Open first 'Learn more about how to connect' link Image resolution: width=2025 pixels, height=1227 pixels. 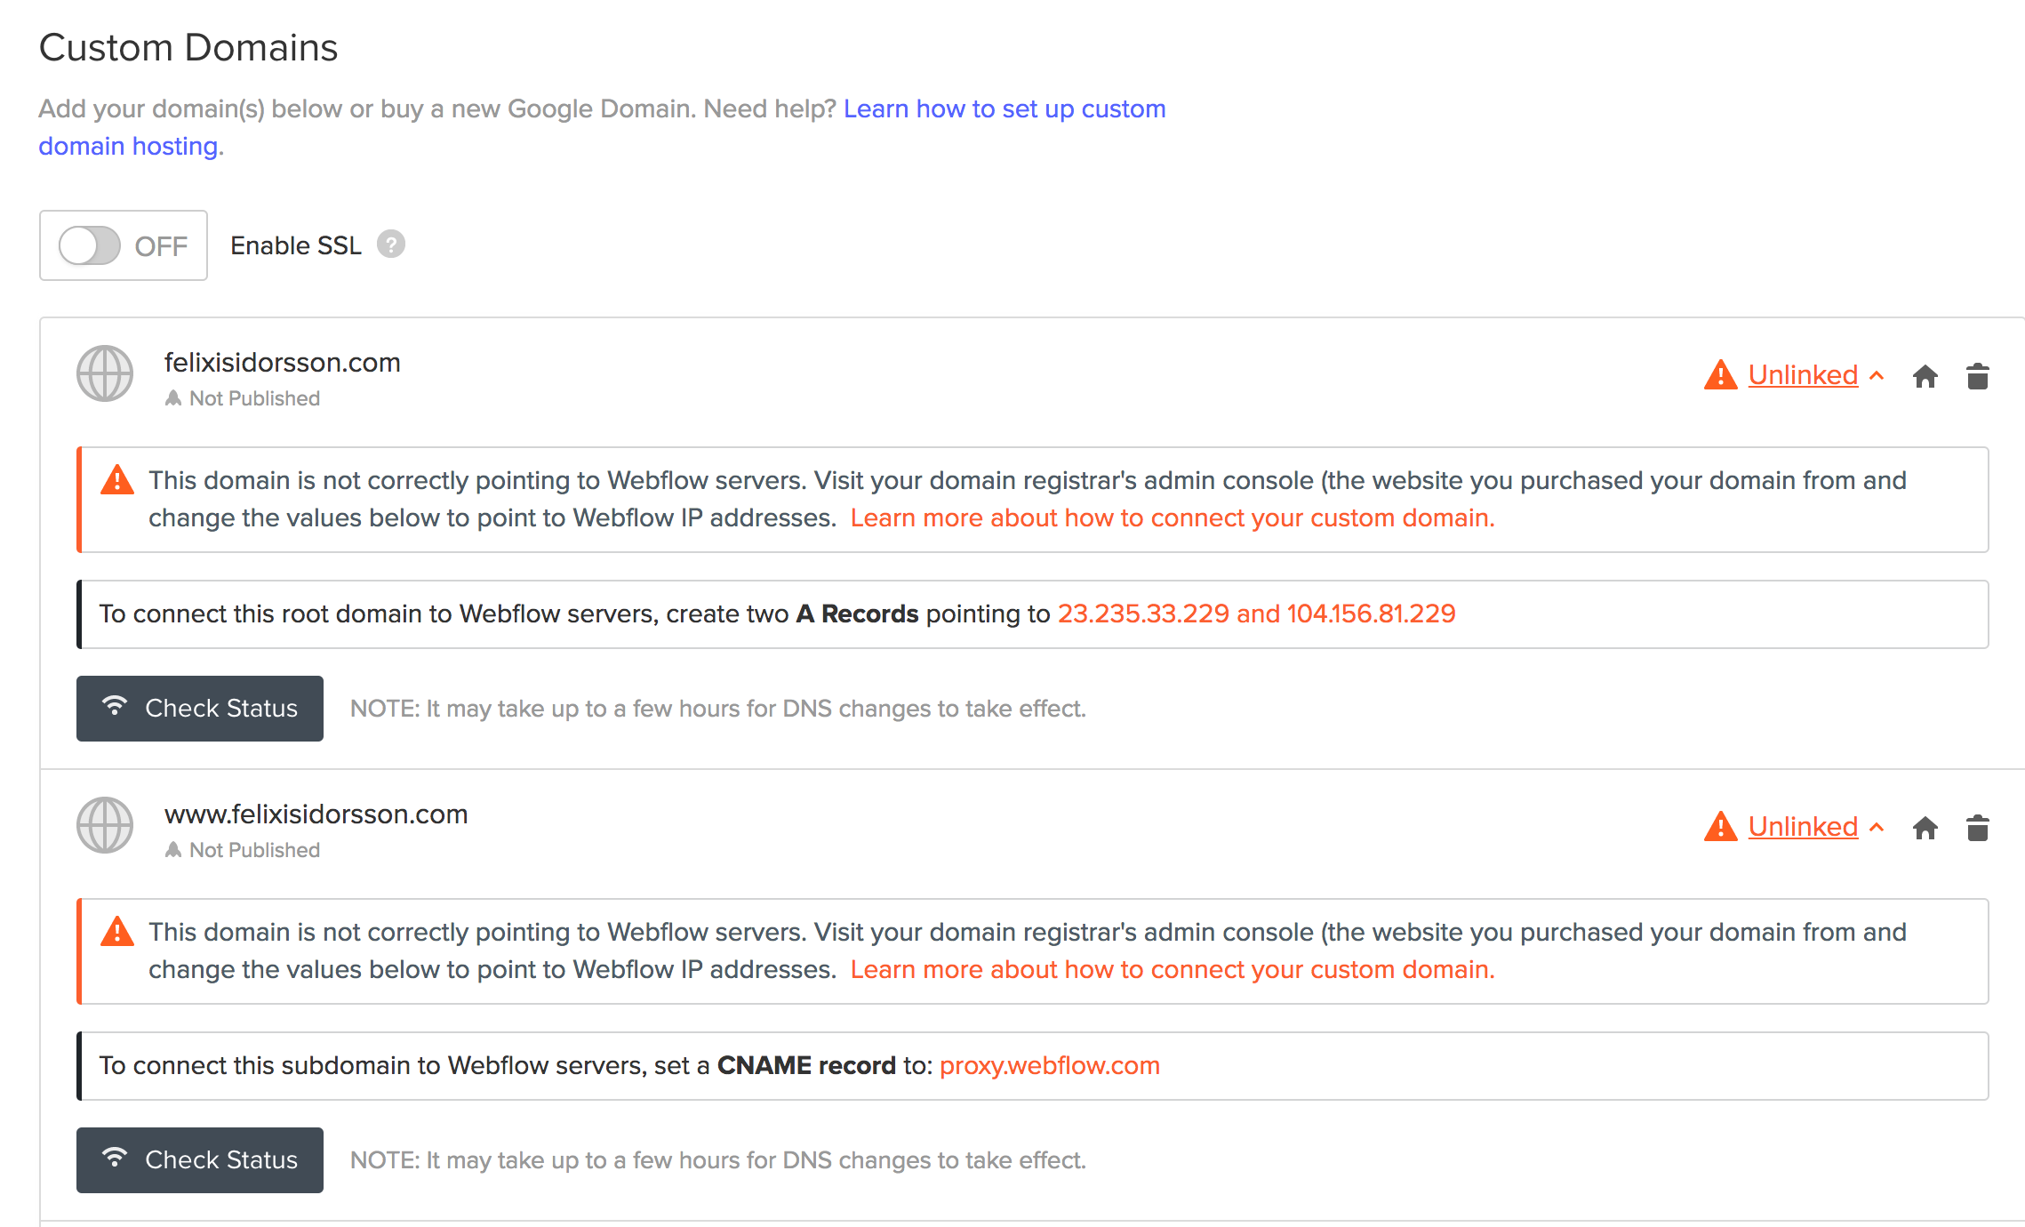tap(1172, 518)
